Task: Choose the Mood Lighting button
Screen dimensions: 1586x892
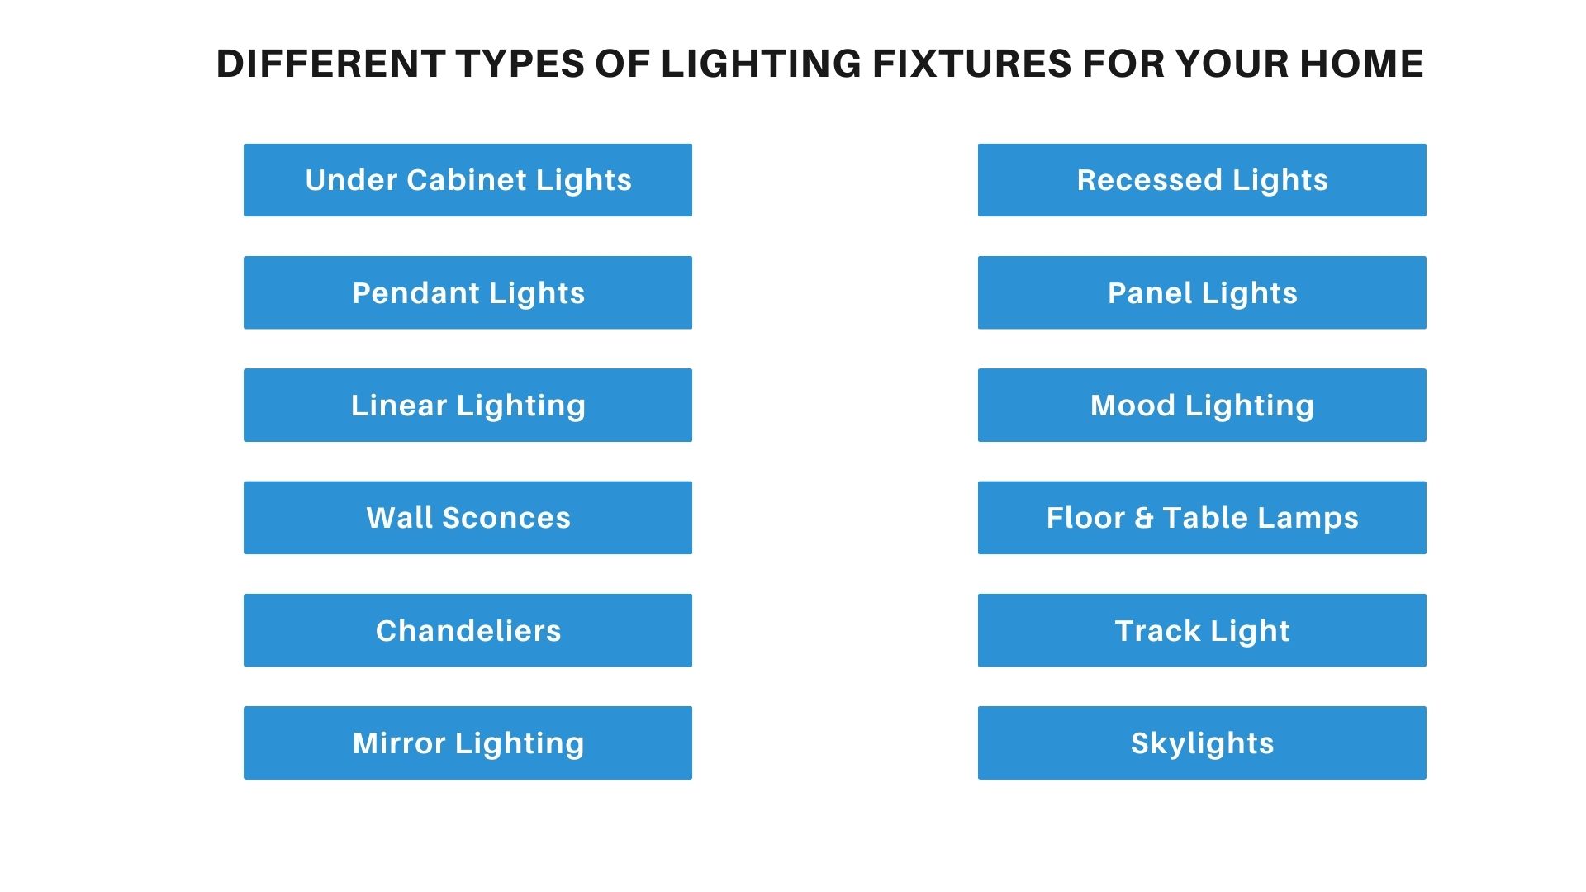Action: [x=1202, y=405]
